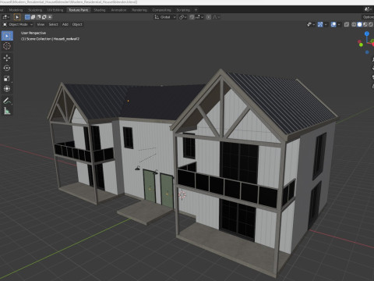
Task: Activate the Rotate tool
Action: (x=7, y=68)
